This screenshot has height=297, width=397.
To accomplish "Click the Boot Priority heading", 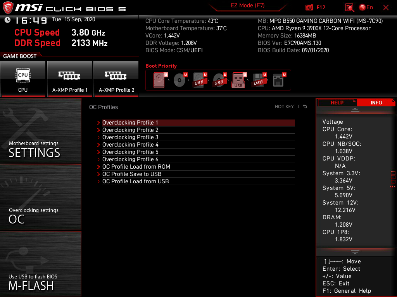I will [x=161, y=66].
